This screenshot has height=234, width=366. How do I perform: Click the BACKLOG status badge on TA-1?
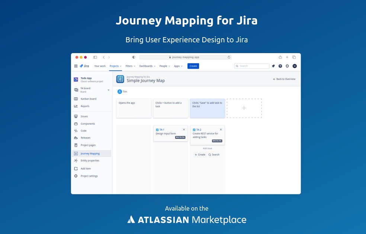pyautogui.click(x=180, y=137)
